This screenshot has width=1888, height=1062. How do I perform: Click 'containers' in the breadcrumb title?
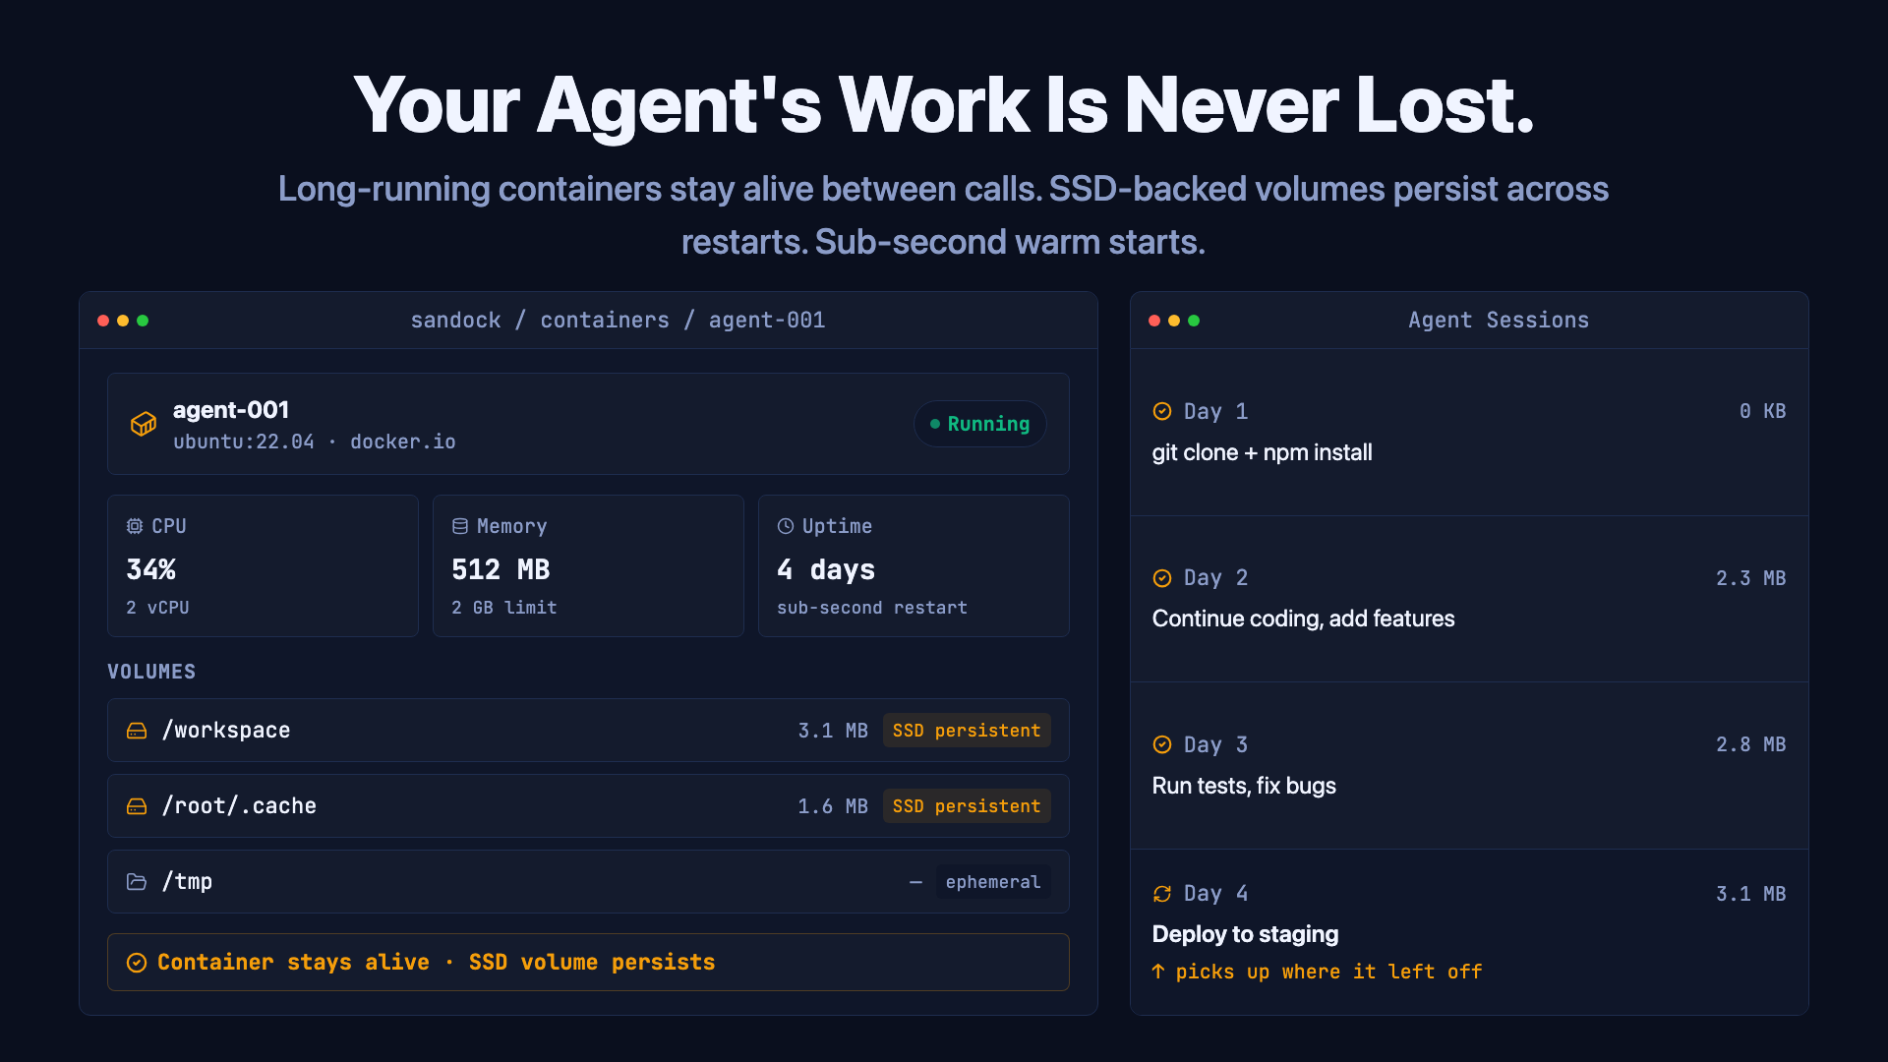605,321
